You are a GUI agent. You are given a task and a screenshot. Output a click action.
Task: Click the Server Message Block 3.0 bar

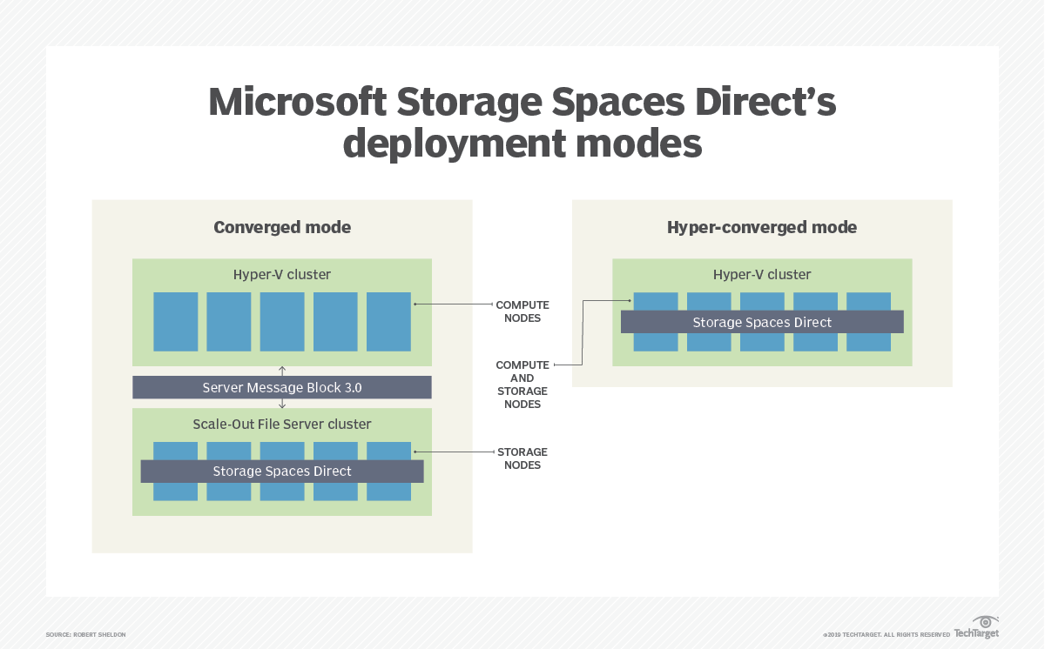click(x=282, y=387)
